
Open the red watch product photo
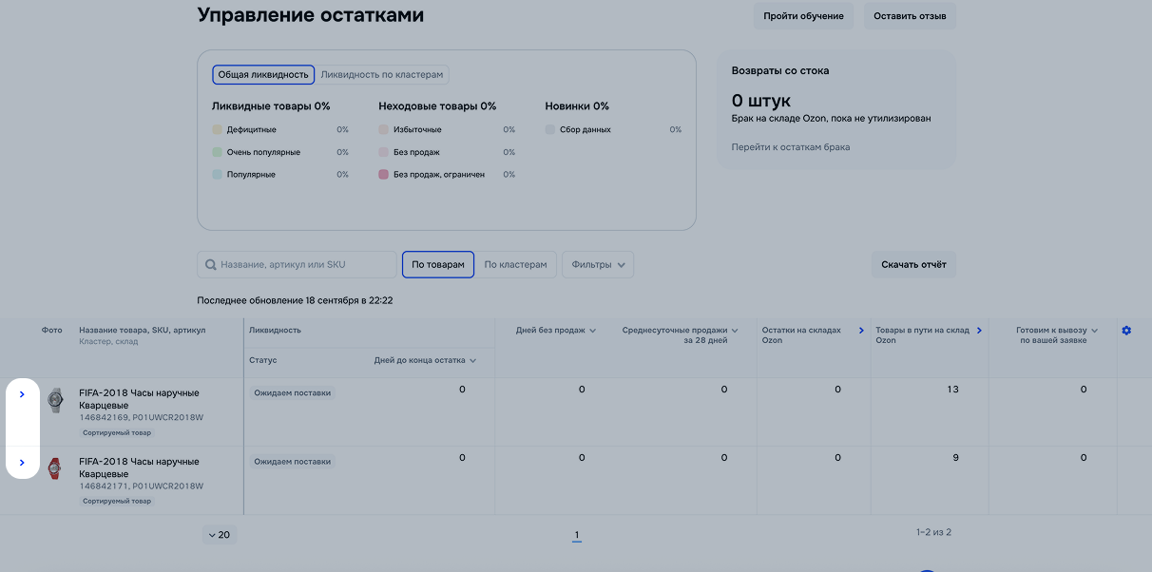[x=55, y=468]
